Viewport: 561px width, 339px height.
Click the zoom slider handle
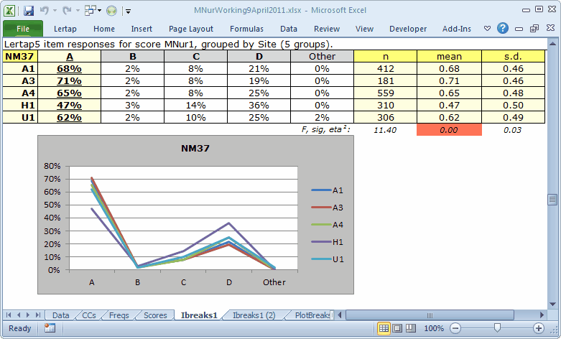[496, 328]
